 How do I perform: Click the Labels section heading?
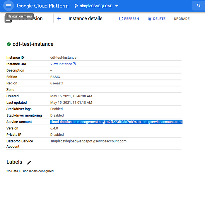pos(14,162)
